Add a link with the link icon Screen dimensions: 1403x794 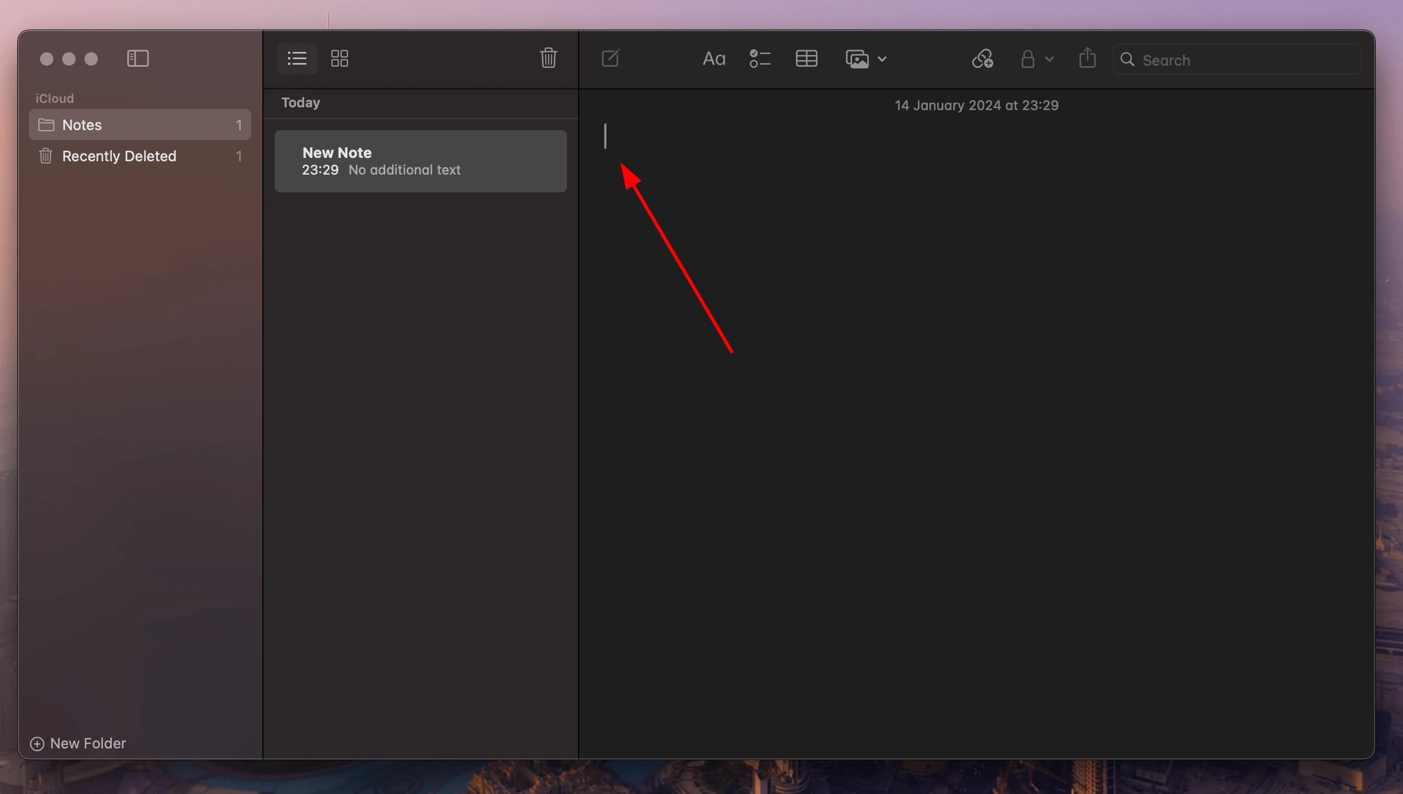(982, 58)
